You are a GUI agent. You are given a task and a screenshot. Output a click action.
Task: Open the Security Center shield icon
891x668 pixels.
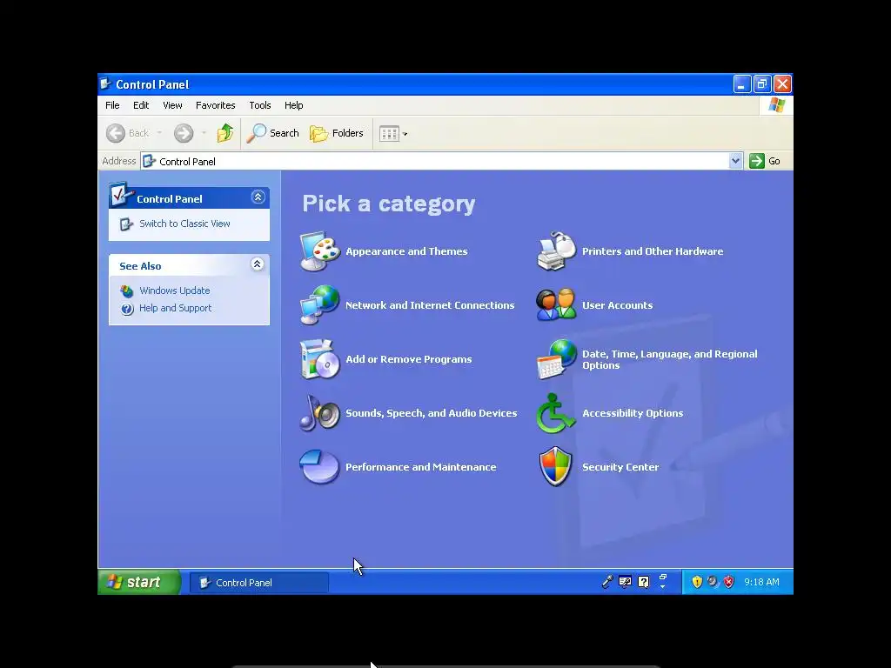click(x=556, y=467)
